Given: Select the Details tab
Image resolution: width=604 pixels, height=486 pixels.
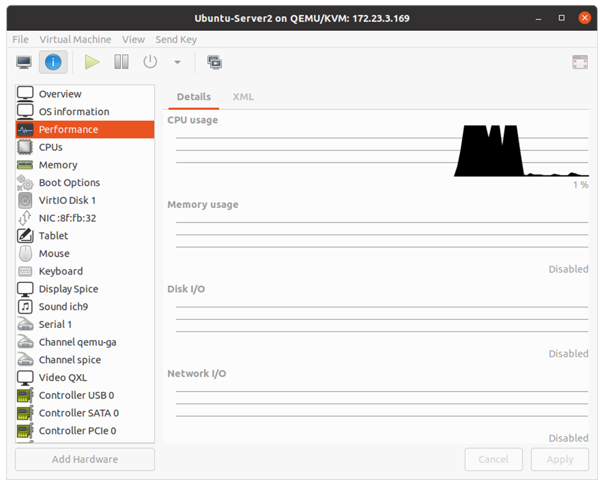Looking at the screenshot, I should (193, 96).
